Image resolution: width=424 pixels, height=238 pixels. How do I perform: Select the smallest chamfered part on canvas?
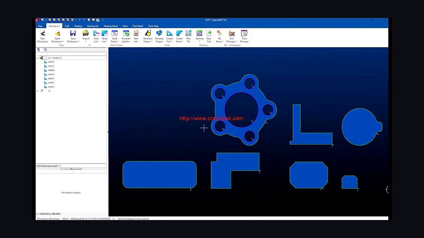(x=349, y=182)
